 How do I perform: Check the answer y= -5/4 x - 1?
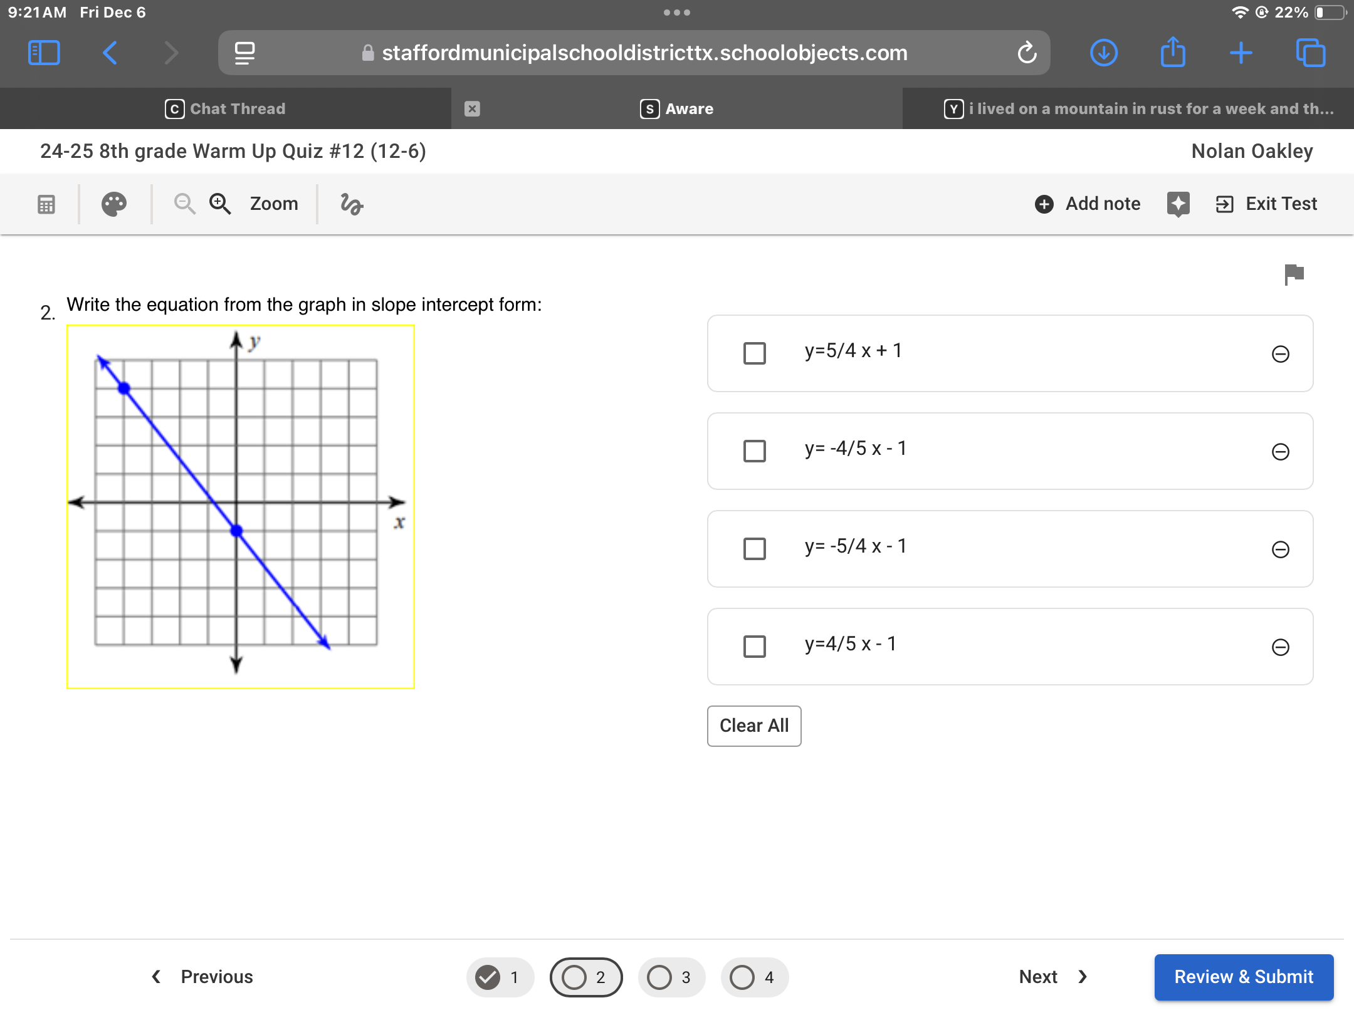[x=755, y=549]
